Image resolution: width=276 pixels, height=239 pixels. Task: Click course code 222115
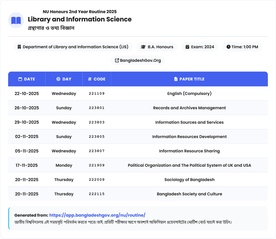pos(97,194)
